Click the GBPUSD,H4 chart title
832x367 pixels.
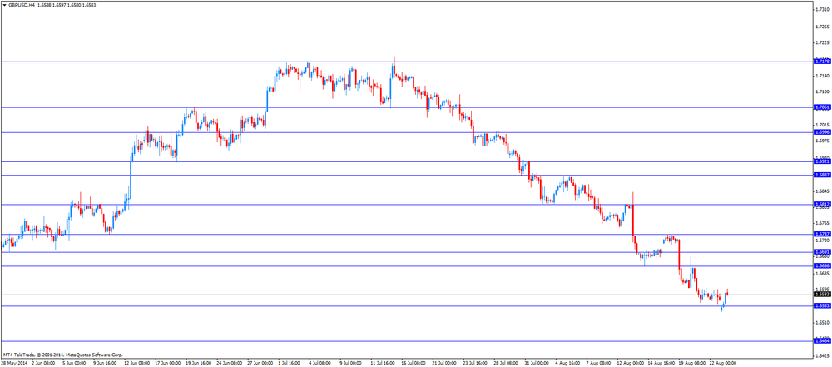click(x=22, y=5)
